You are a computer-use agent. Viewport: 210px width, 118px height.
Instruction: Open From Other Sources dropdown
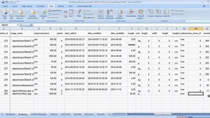[x=20, y=14]
